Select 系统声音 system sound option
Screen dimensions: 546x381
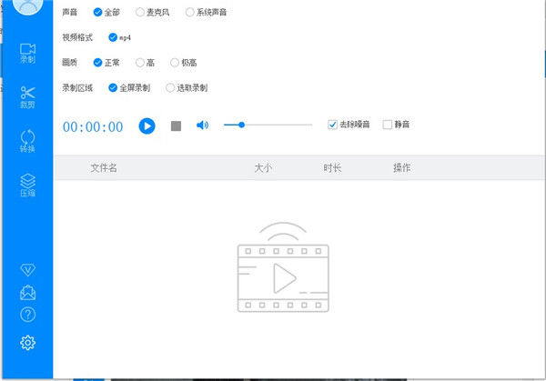tap(189, 13)
